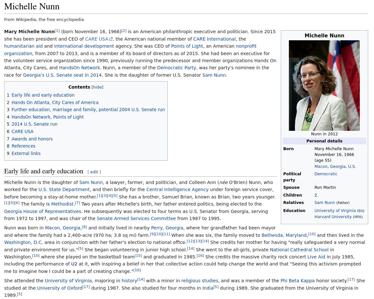Click 'Sam Nunn' link ending the intro paragraph
This screenshot has height=299, width=374.
point(214,75)
